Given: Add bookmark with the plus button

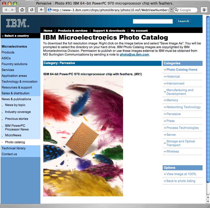Looking at the screenshot, I should click(x=41, y=10).
